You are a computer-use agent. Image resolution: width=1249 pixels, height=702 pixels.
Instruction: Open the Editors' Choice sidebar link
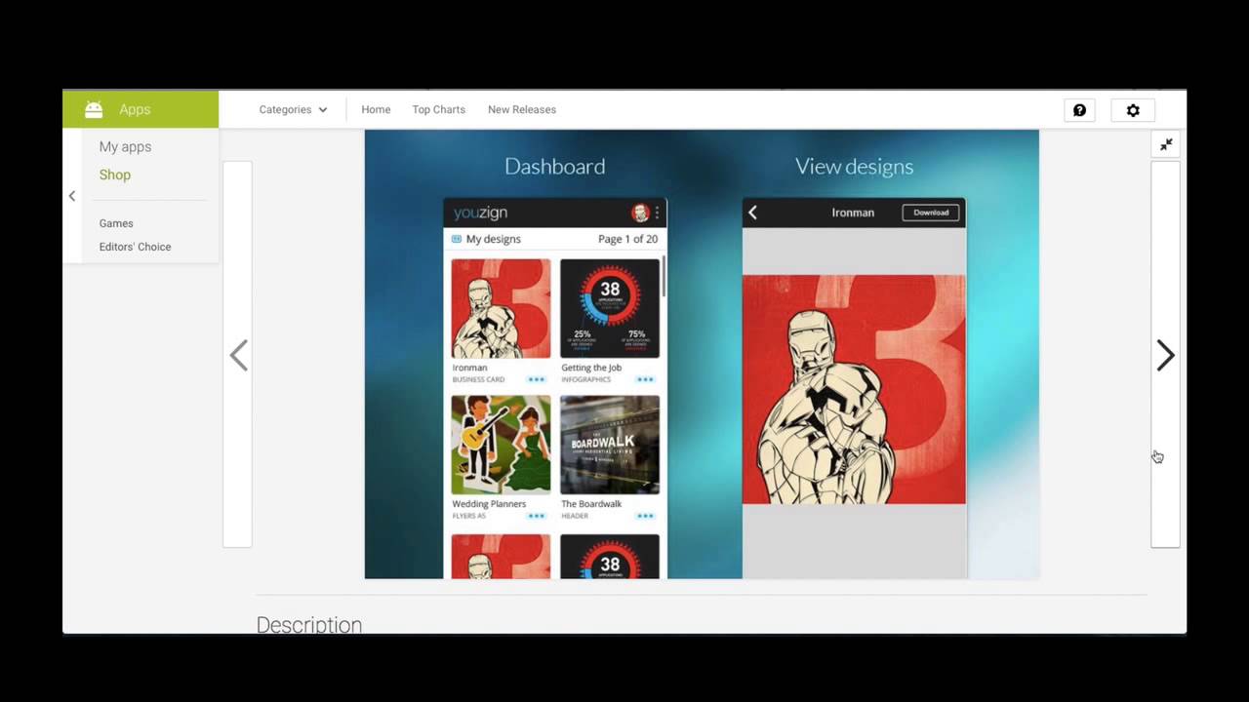coord(135,248)
